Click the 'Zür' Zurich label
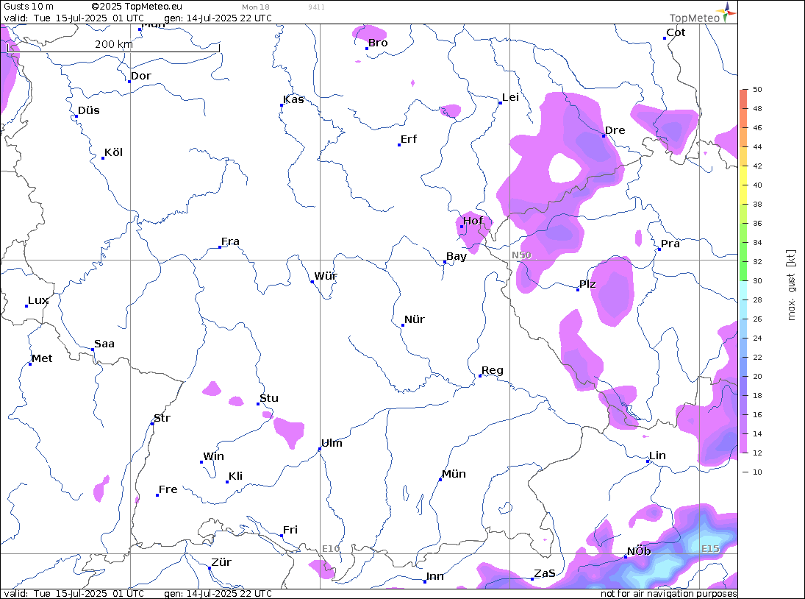The width and height of the screenshot is (805, 599). [221, 562]
